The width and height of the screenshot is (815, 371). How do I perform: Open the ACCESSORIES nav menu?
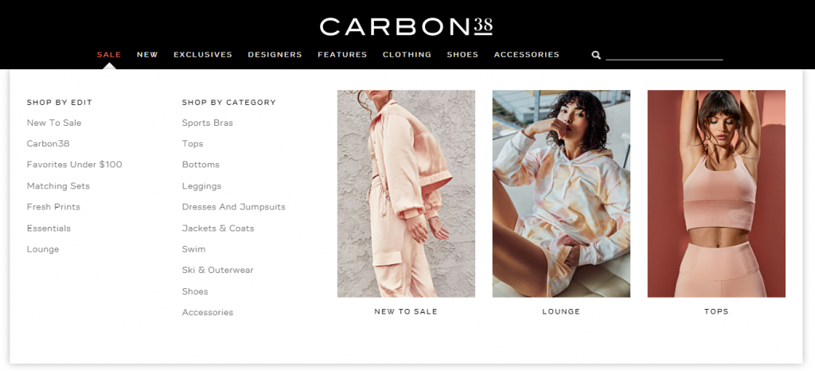click(x=527, y=55)
